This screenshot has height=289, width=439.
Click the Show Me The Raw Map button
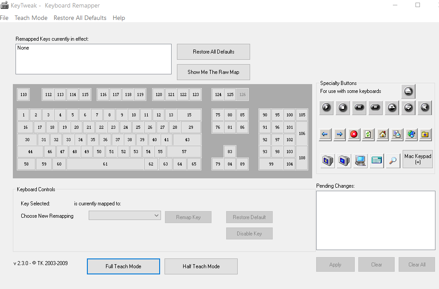(213, 72)
